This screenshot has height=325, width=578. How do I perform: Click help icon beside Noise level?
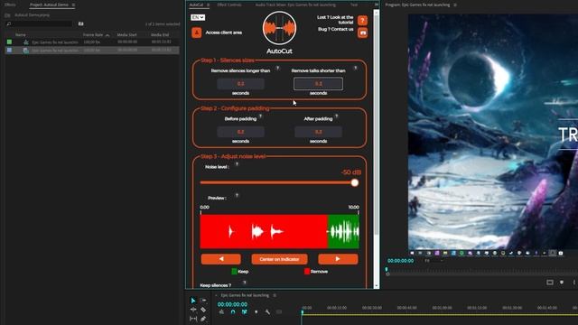[237, 164]
